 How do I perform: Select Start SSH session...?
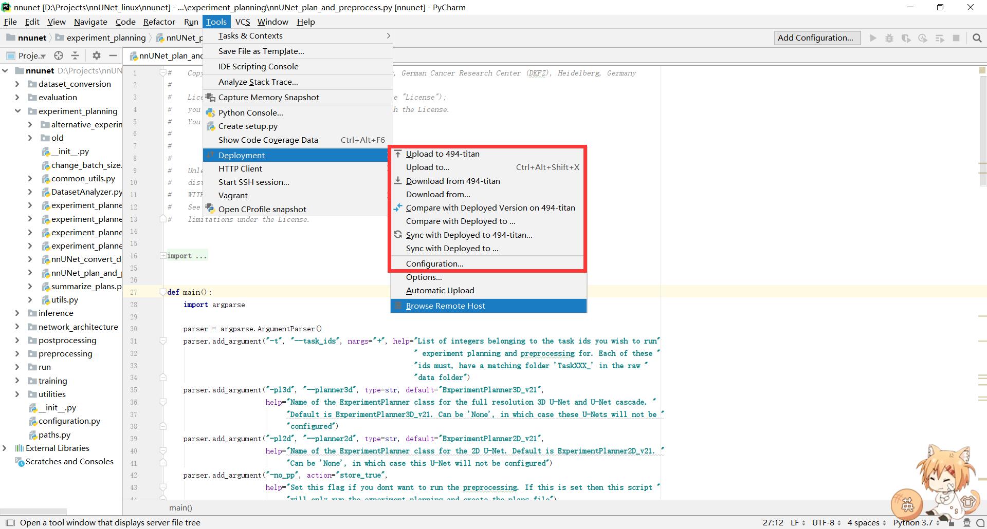pyautogui.click(x=298, y=182)
